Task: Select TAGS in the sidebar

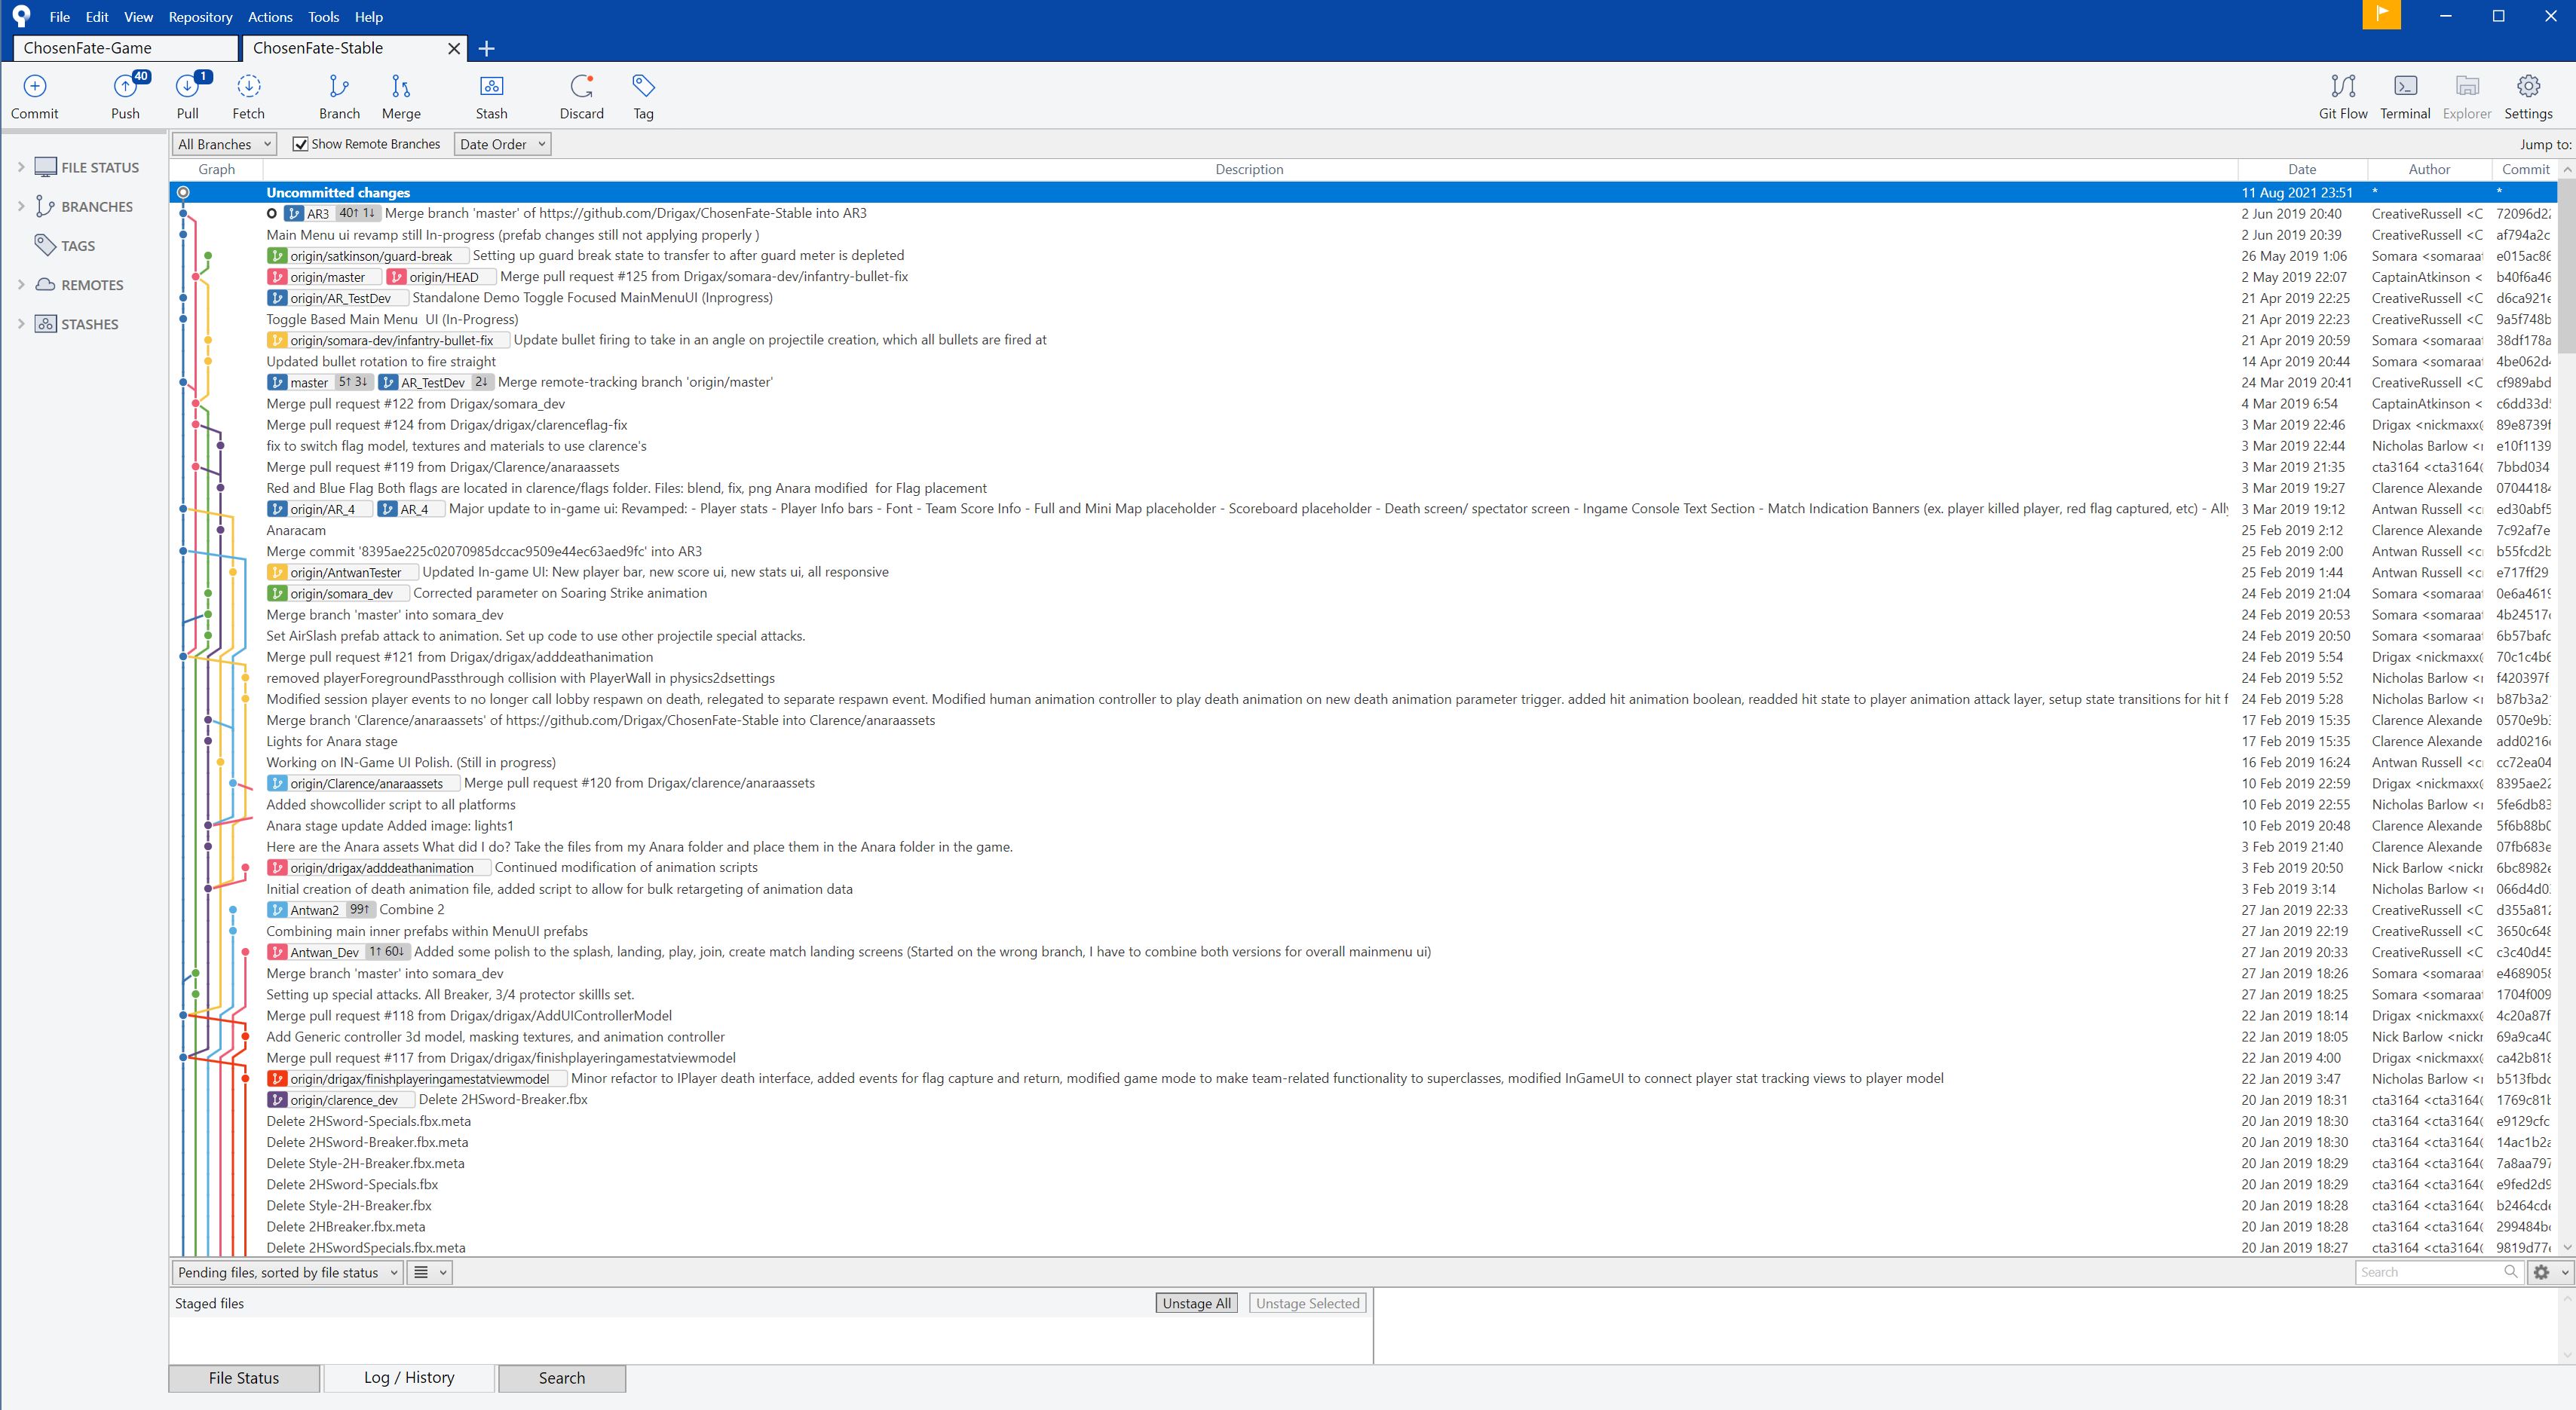Action: click(78, 246)
